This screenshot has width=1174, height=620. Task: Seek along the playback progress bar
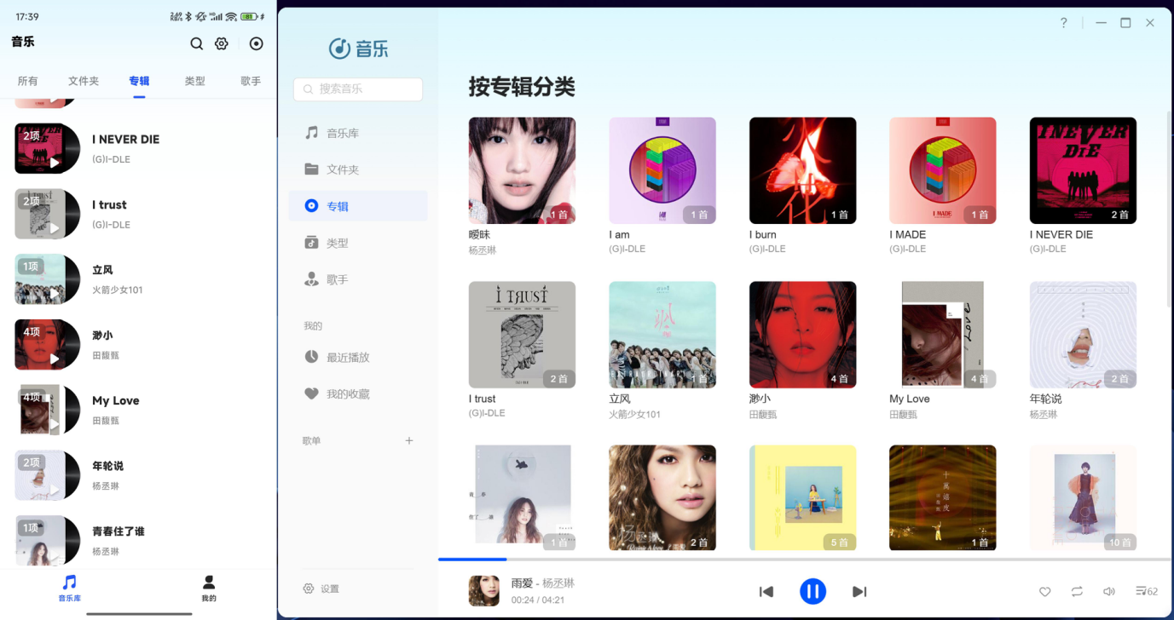(x=805, y=560)
